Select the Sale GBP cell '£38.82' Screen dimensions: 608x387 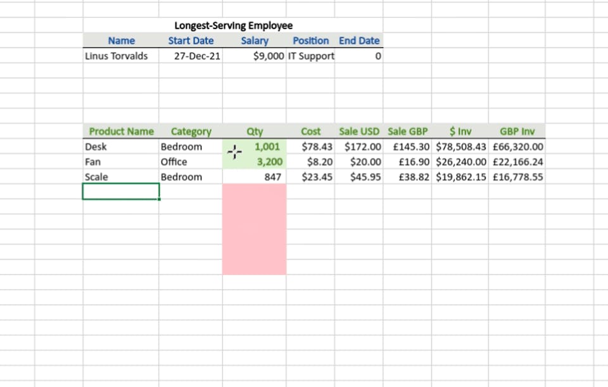click(x=407, y=177)
